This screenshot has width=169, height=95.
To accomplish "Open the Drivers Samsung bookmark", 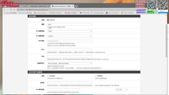I will point(40,13).
